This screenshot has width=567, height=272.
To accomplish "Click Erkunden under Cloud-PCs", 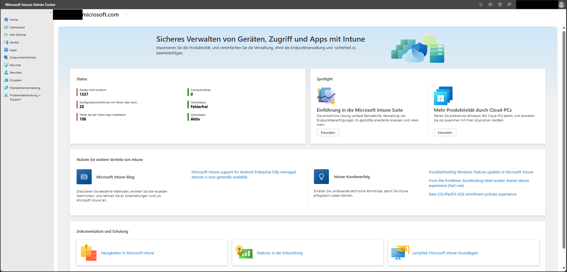I will click(445, 133).
